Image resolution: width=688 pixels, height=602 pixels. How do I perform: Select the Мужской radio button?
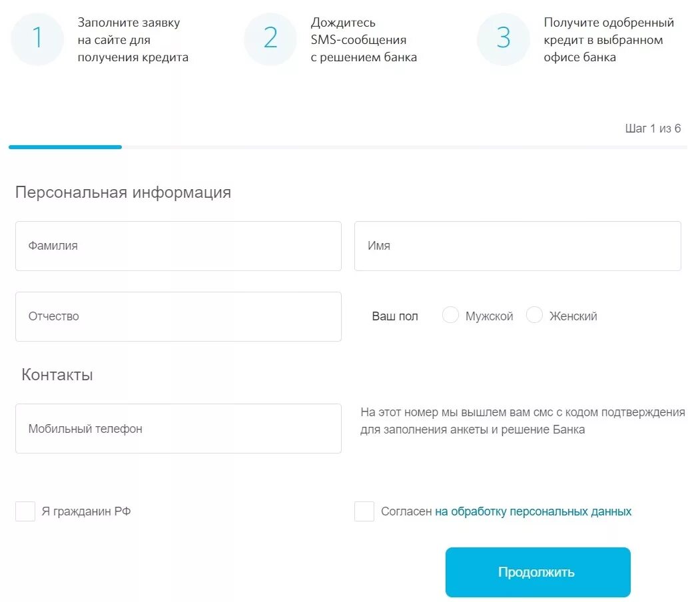click(450, 314)
